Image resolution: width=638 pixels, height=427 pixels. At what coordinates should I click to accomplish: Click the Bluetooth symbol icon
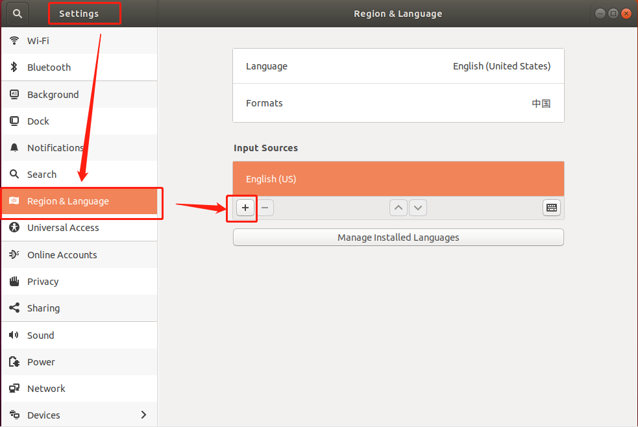[x=14, y=67]
